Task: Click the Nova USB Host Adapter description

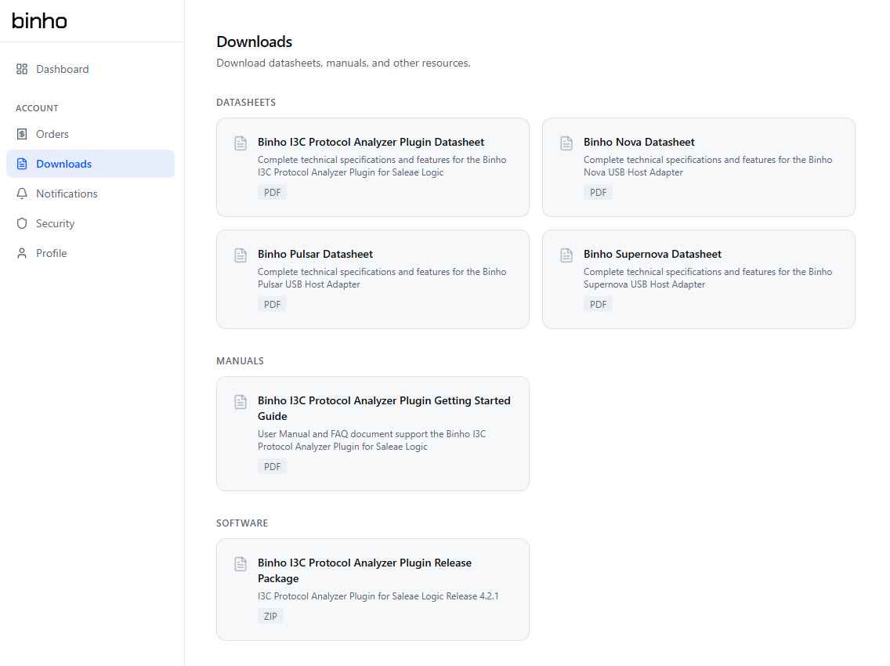Action: tap(707, 166)
